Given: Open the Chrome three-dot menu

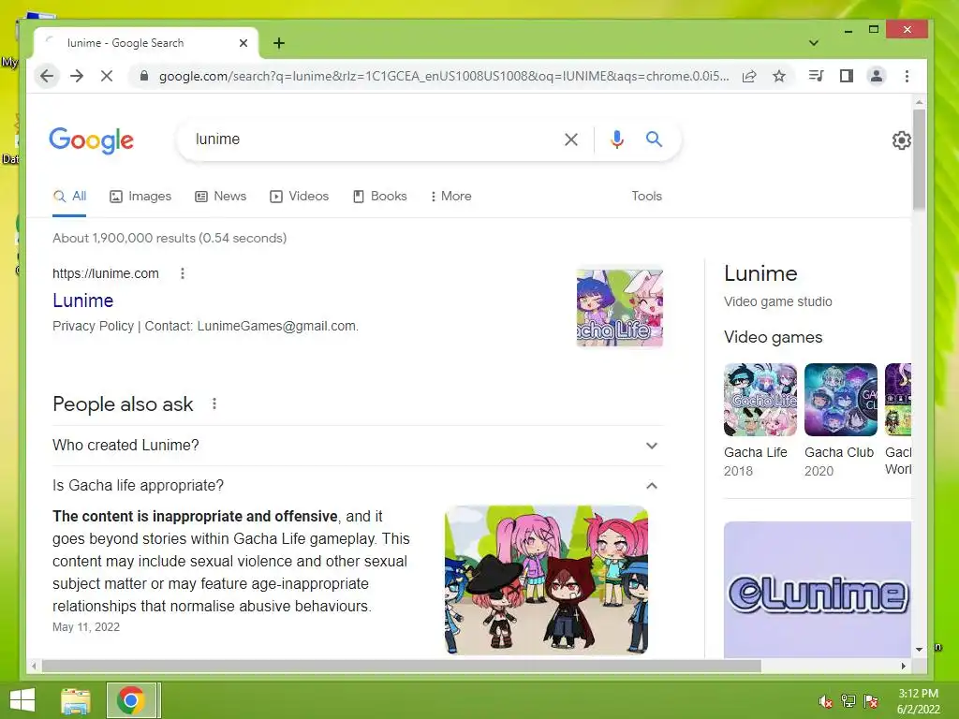Looking at the screenshot, I should pyautogui.click(x=907, y=76).
